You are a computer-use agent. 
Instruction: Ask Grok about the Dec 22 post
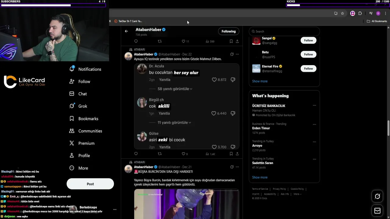[x=232, y=54]
